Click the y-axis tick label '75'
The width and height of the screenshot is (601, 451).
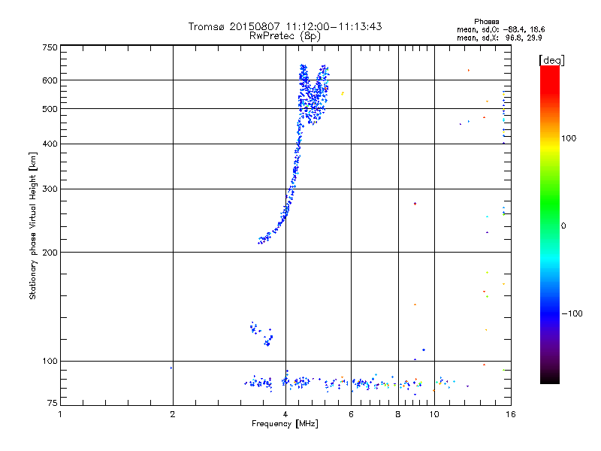click(x=53, y=403)
